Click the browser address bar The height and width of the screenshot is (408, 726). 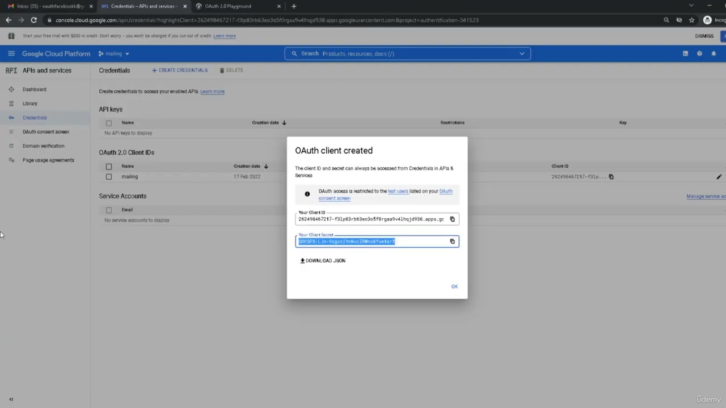pyautogui.click(x=352, y=20)
